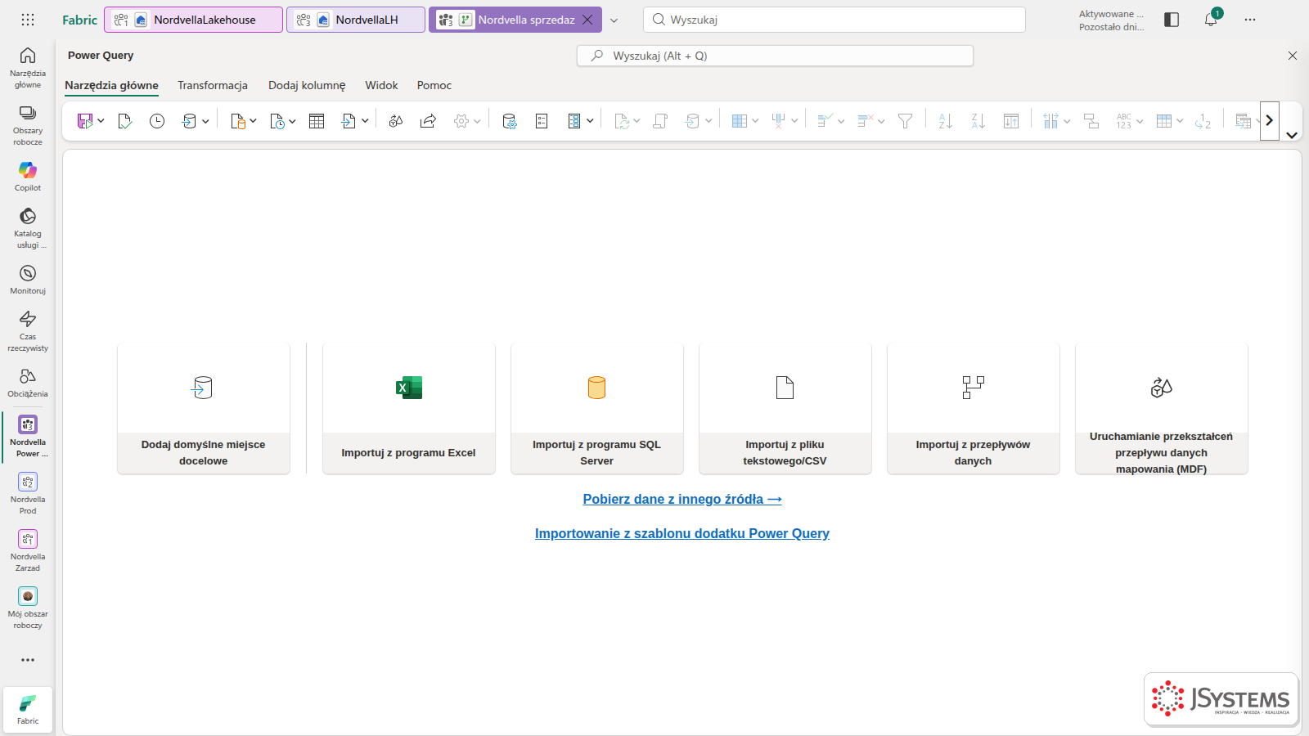This screenshot has height=736, width=1309.
Task: Switch to the Narzędzia główne tab
Action: [x=111, y=85]
